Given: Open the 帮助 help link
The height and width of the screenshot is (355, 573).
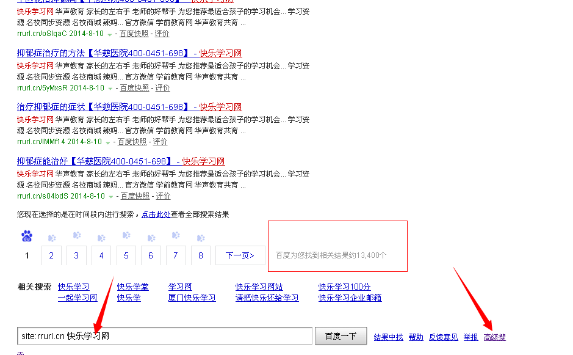Looking at the screenshot, I should coord(416,337).
